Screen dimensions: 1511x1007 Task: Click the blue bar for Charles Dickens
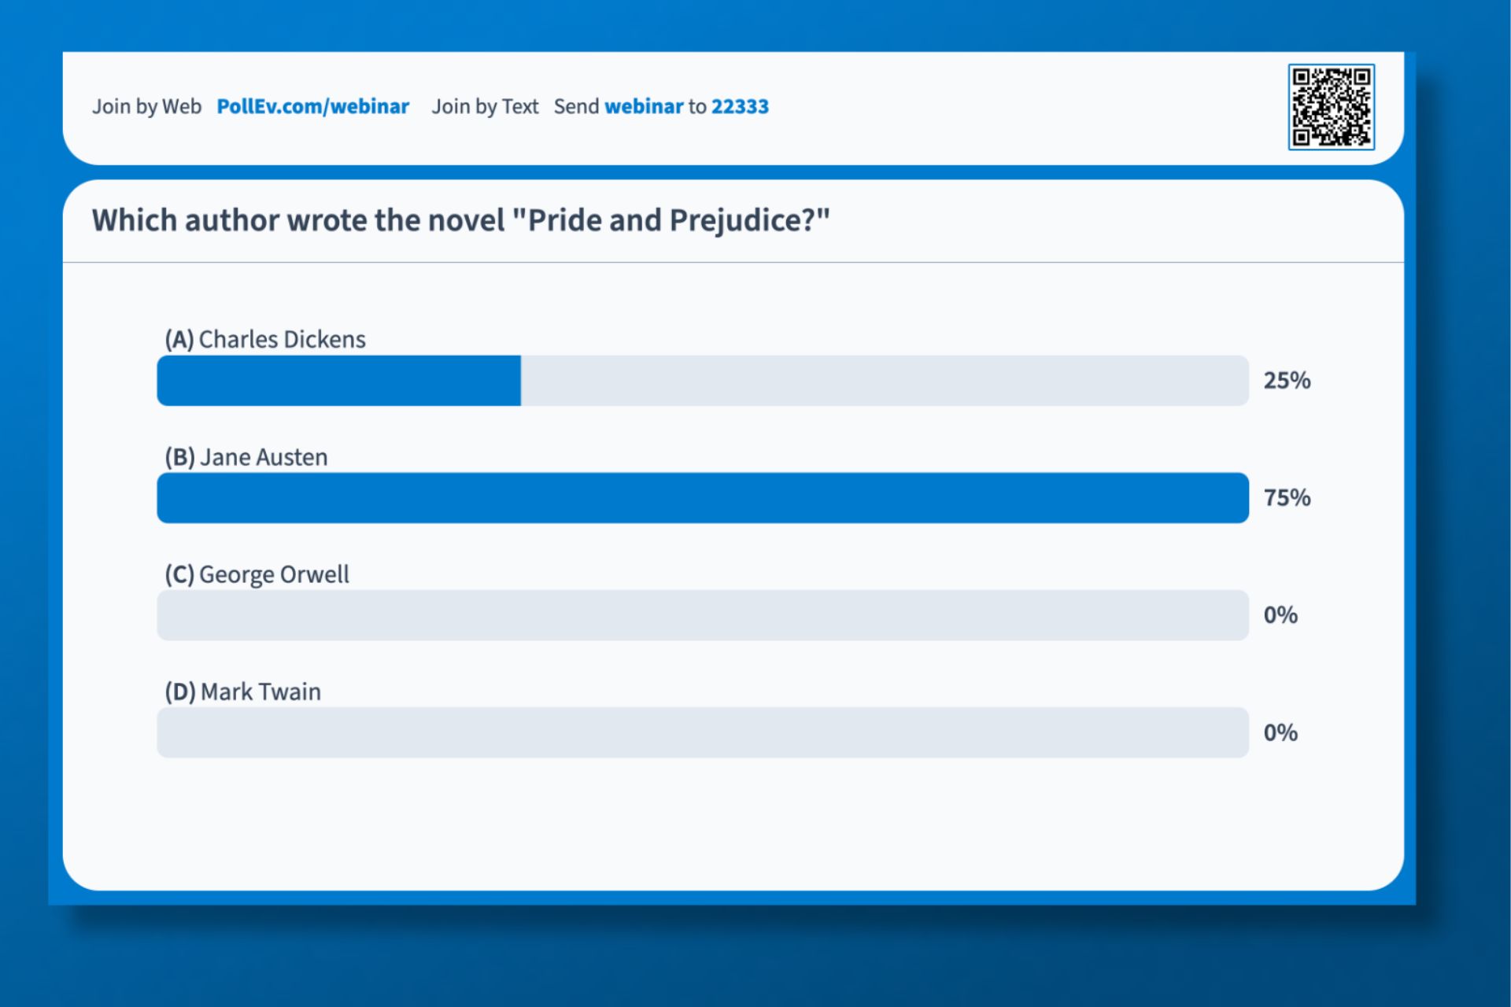338,380
